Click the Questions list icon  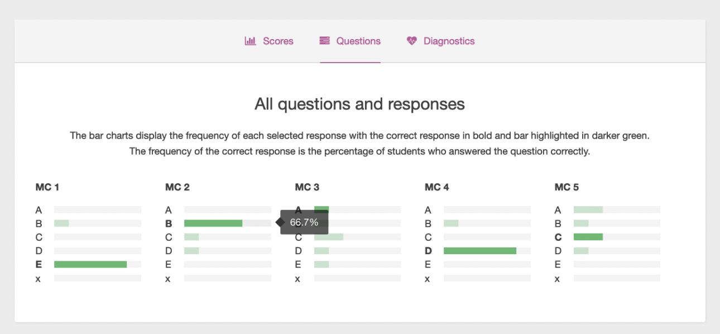(x=324, y=41)
